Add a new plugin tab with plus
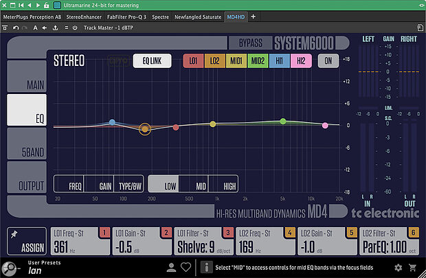Image resolution: width=426 pixels, height=278 pixels. (253, 16)
